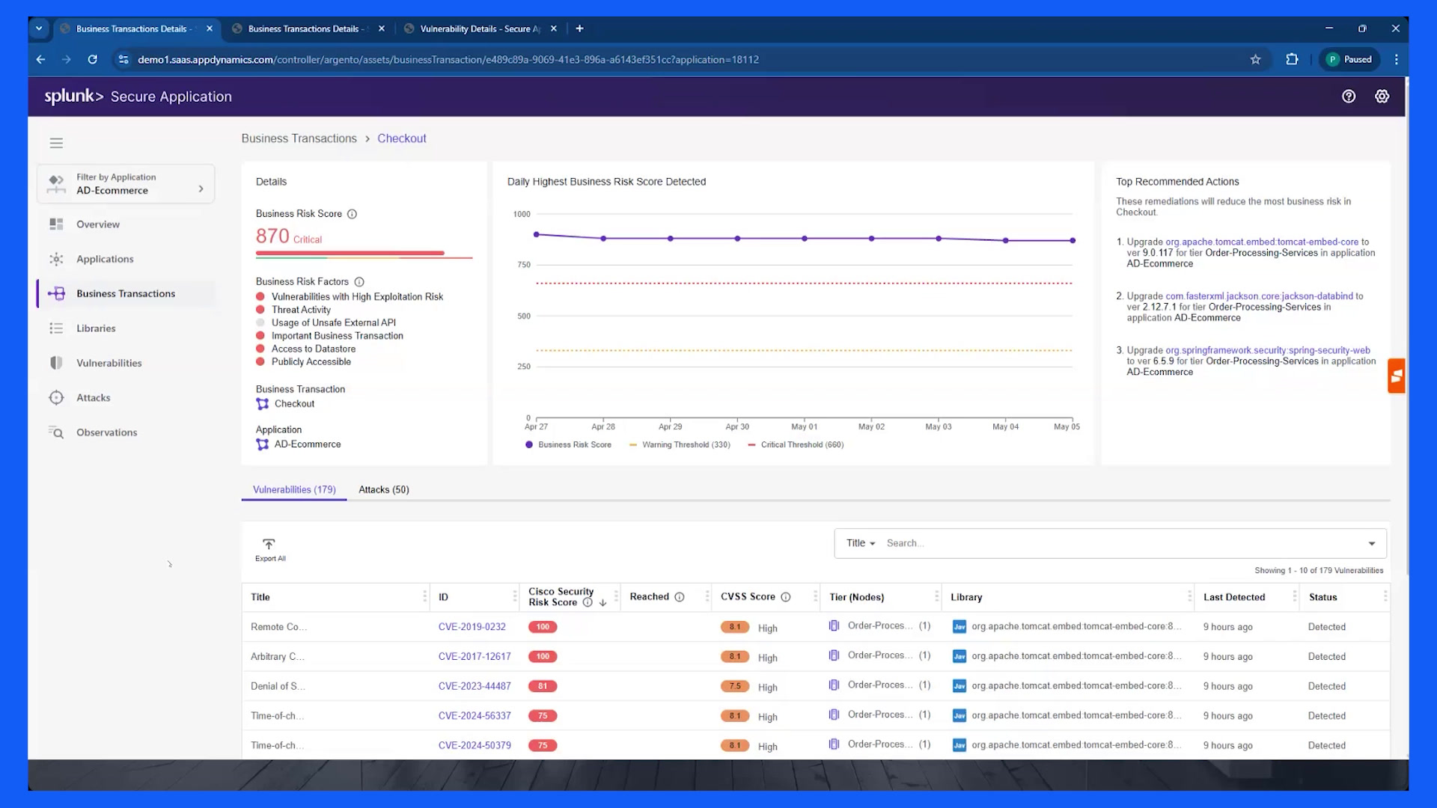Click the vulnerability search input field
The height and width of the screenshot is (808, 1437).
click(x=1123, y=543)
